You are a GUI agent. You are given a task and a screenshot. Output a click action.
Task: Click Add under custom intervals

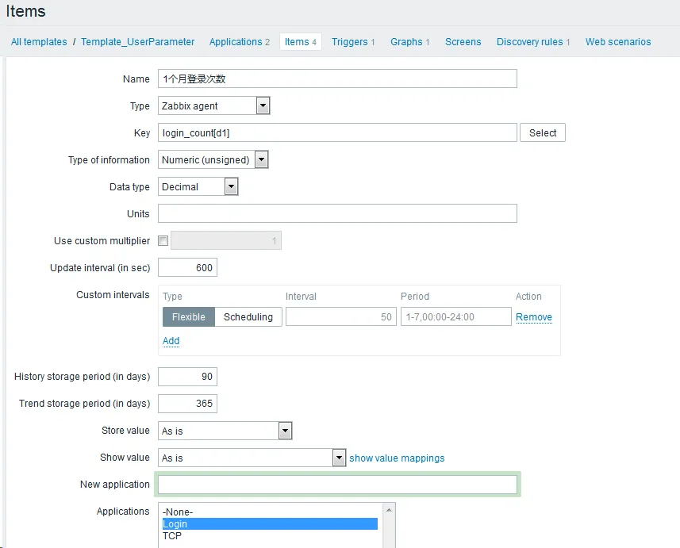(171, 341)
